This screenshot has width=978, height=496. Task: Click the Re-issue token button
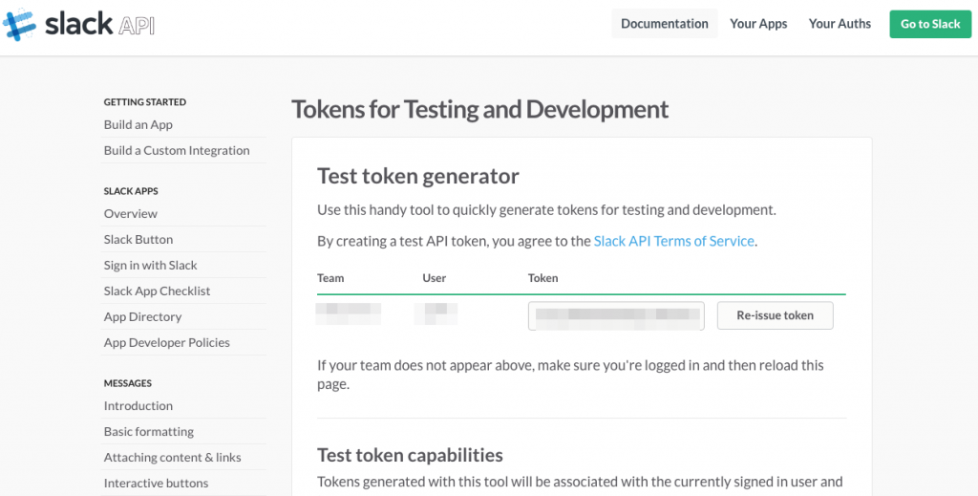pyautogui.click(x=775, y=315)
